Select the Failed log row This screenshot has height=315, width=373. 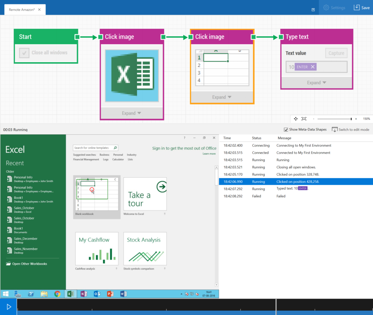point(296,196)
